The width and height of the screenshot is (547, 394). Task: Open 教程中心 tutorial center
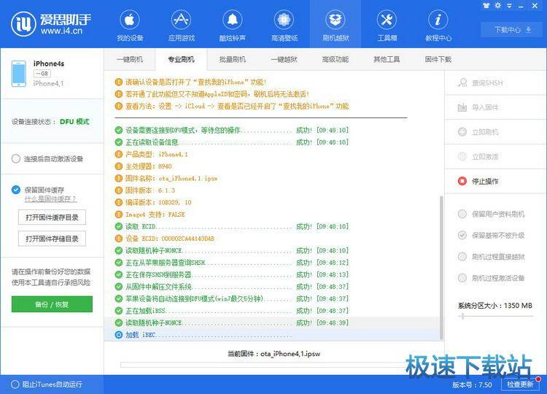tap(438, 26)
